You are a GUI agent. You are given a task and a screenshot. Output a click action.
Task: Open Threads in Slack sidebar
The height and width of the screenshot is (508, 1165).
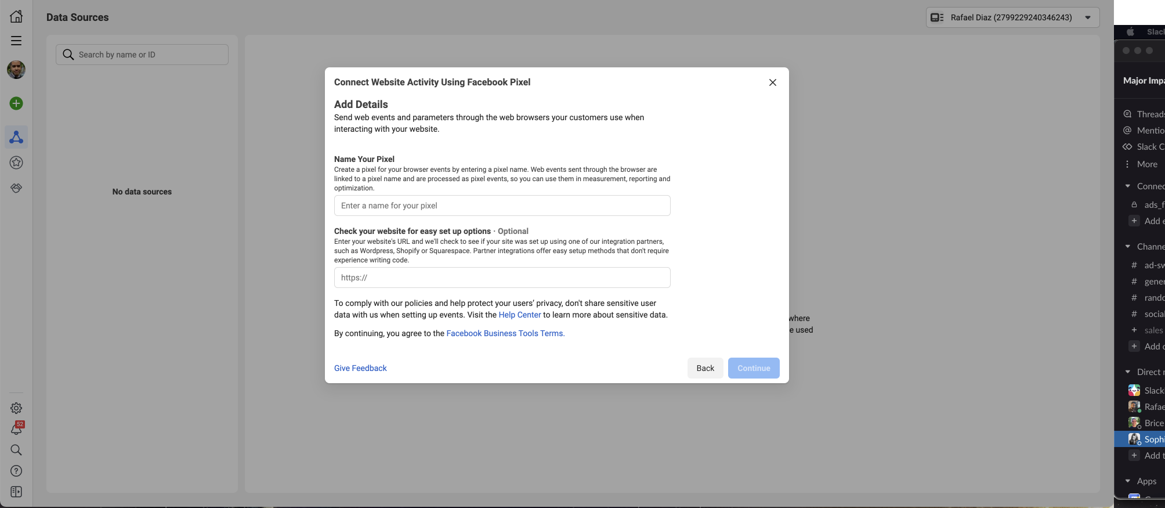(1144, 114)
